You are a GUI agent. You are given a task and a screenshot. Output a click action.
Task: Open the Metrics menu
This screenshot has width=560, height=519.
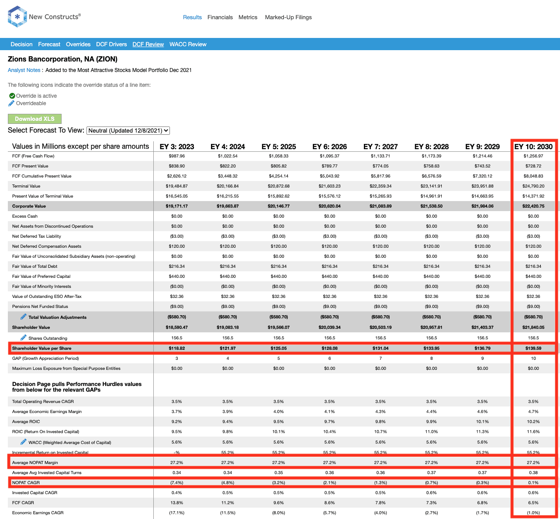pyautogui.click(x=248, y=17)
